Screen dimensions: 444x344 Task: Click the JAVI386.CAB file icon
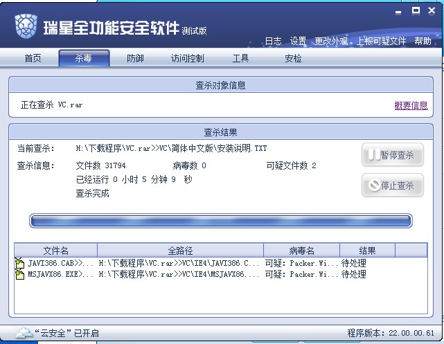(20, 263)
